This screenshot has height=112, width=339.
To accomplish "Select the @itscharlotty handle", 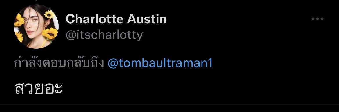I will [104, 35].
